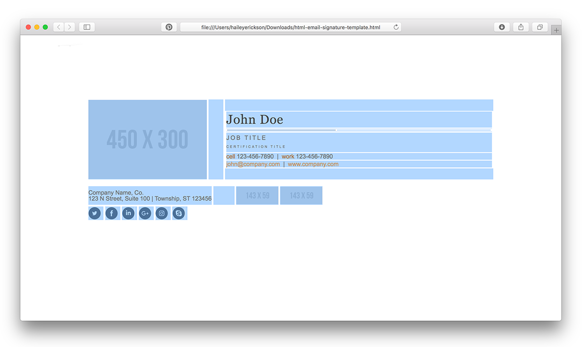
Task: Click the Pinterest extension button
Action: (x=169, y=27)
